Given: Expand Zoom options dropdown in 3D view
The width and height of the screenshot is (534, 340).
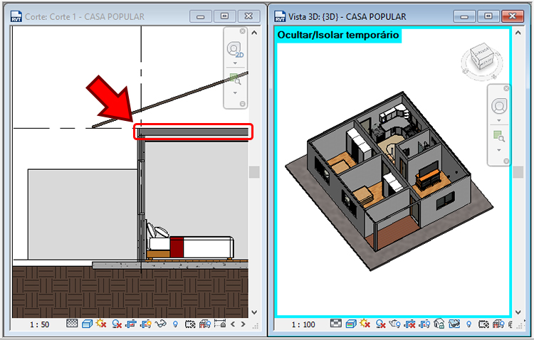Looking at the screenshot, I should tap(499, 150).
